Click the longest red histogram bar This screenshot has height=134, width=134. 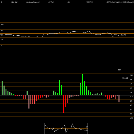(64, 104)
